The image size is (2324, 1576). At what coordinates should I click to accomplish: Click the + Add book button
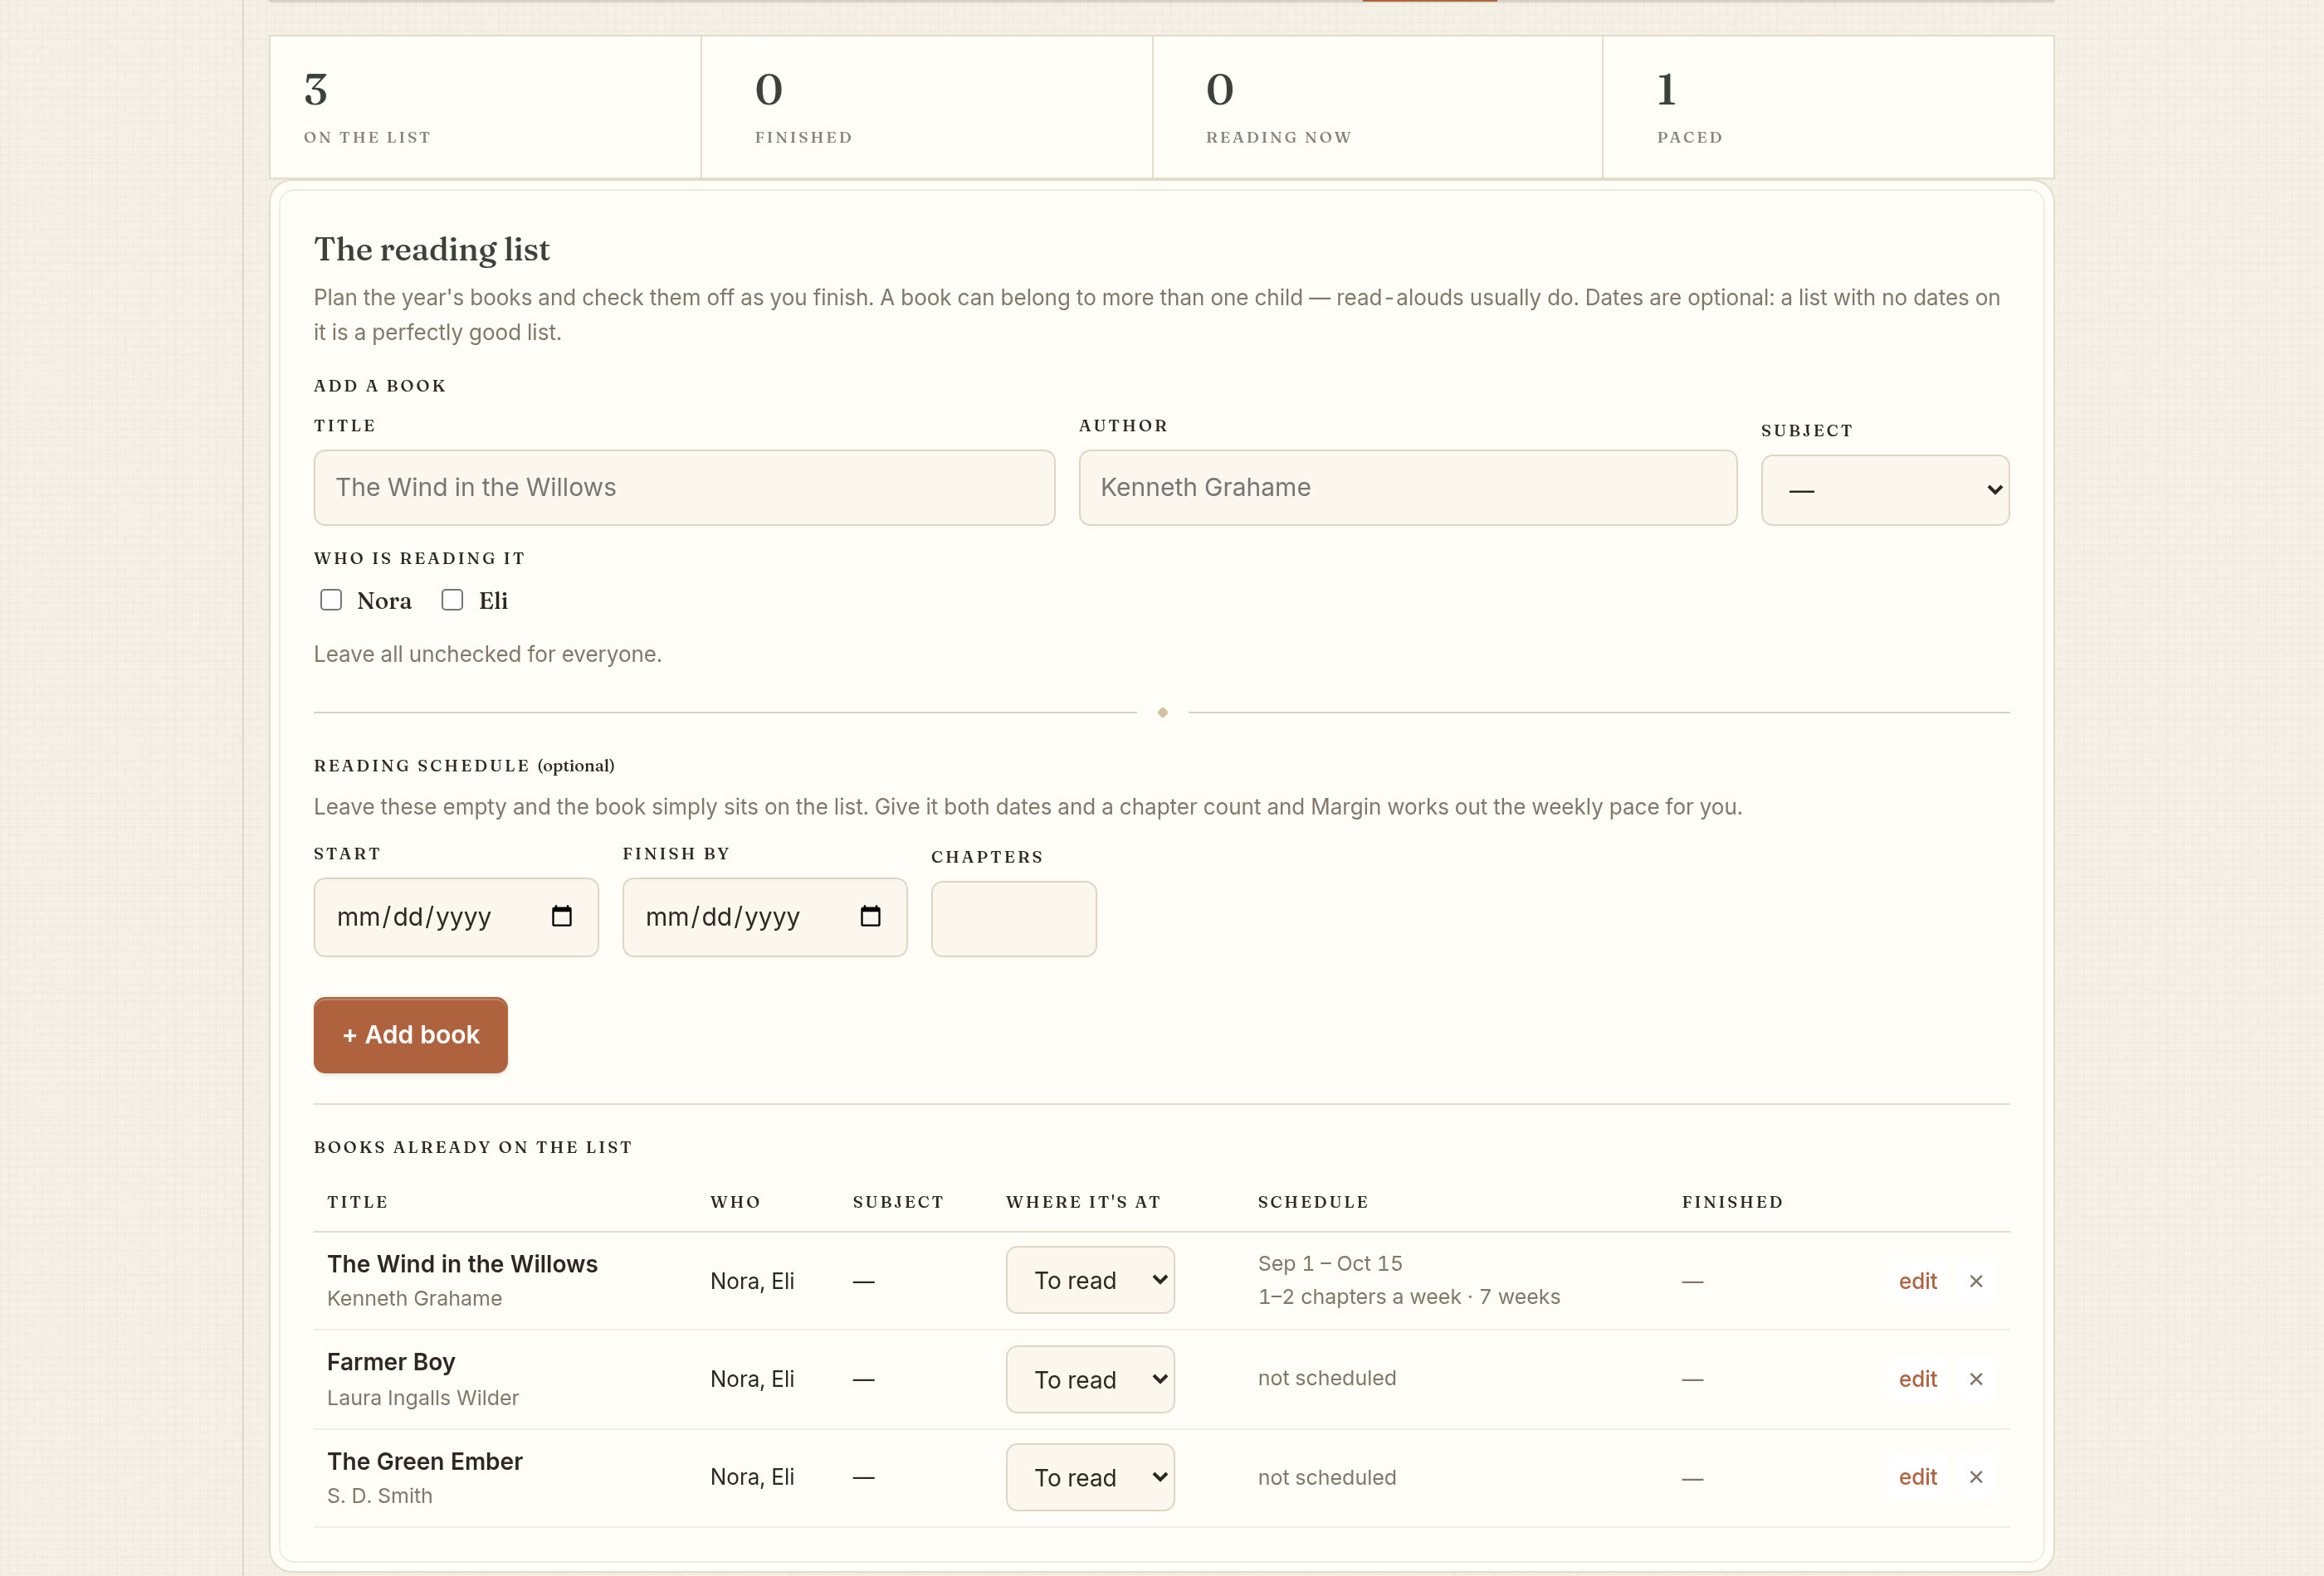click(411, 1035)
